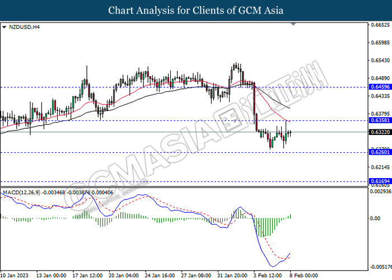392x280 pixels.
Task: Click the 31 Jan 20:00 time label
Action: point(232,276)
